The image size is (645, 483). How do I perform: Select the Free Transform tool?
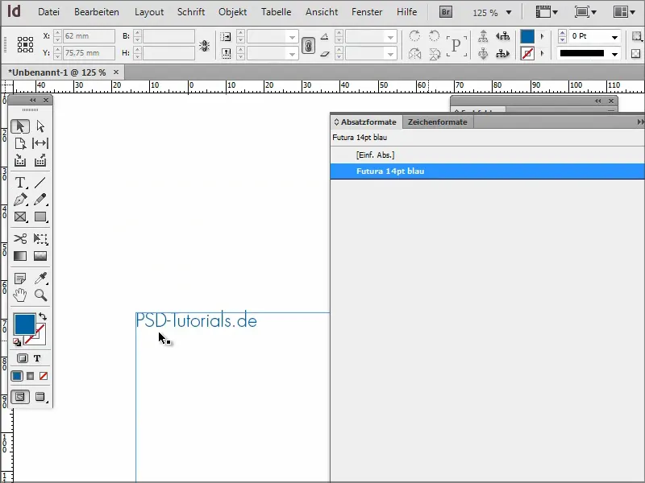pos(40,238)
